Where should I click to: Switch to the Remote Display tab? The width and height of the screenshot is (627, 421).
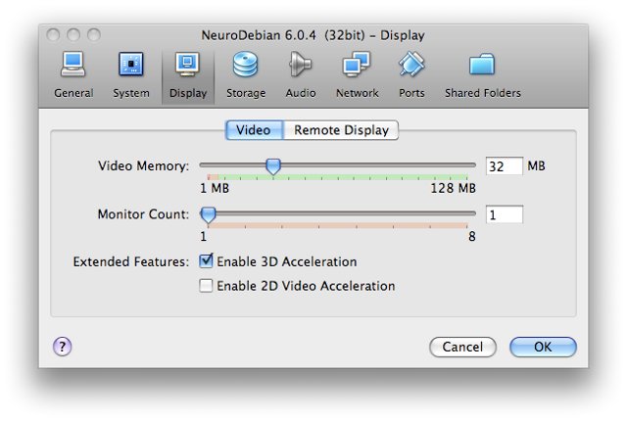(341, 130)
